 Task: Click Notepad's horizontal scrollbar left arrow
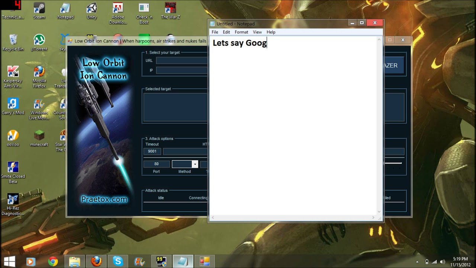point(213,217)
